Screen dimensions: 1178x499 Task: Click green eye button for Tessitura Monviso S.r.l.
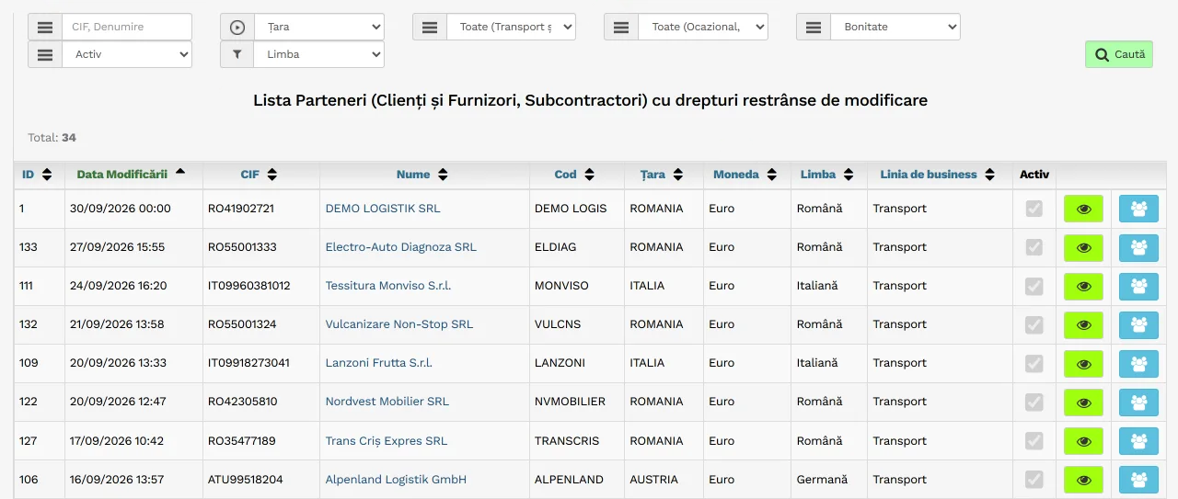pos(1083,286)
